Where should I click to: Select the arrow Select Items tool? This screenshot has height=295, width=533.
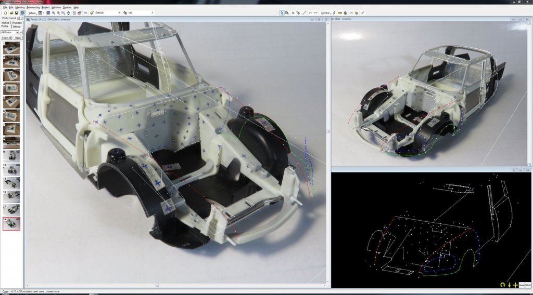click(282, 12)
